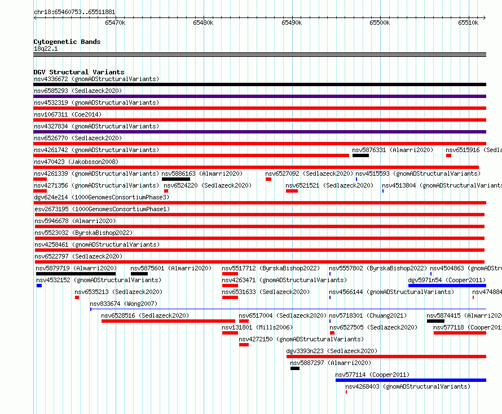Click the 65500k ruler tick label
The height and width of the screenshot is (414, 502).
[x=380, y=23]
